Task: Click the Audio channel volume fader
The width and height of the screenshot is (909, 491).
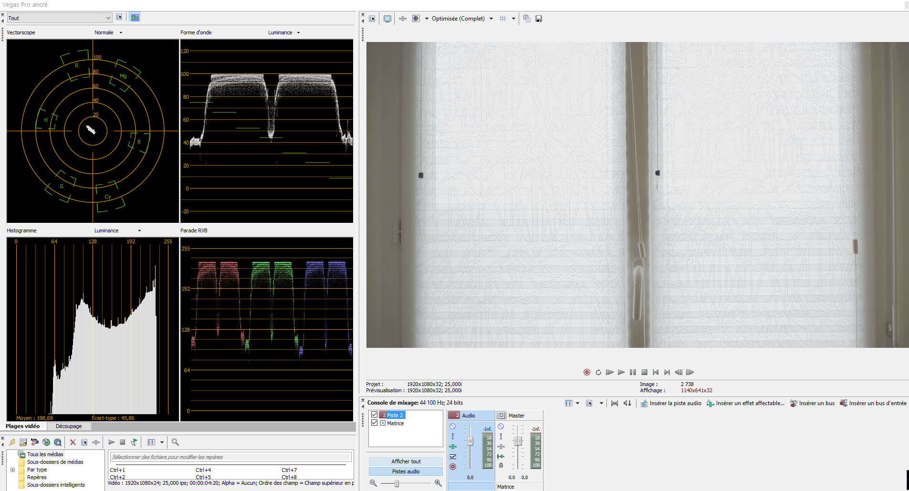Action: click(470, 441)
